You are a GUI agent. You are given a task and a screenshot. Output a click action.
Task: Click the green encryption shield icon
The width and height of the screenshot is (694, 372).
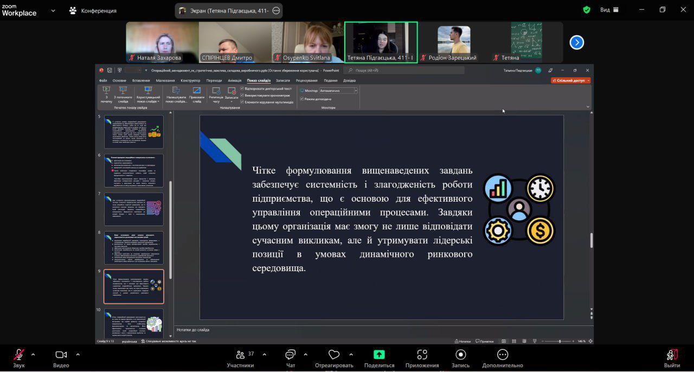(587, 10)
